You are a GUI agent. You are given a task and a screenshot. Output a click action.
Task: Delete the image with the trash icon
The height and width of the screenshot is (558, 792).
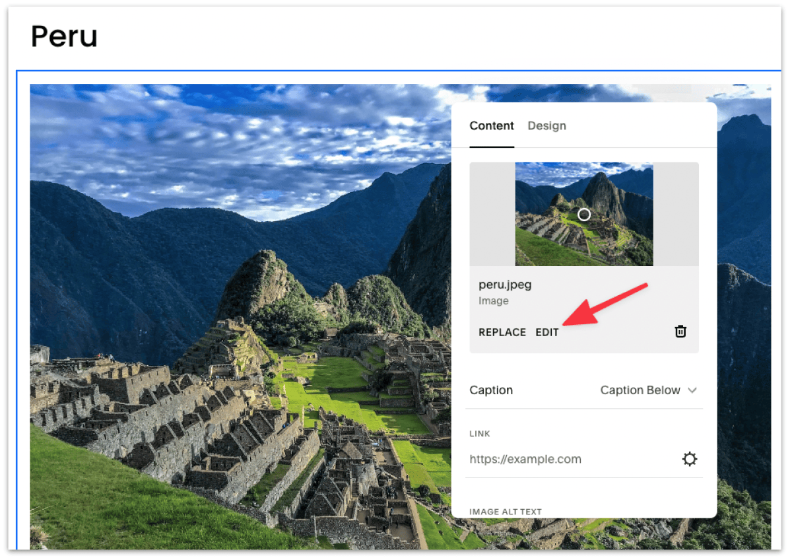coord(680,331)
